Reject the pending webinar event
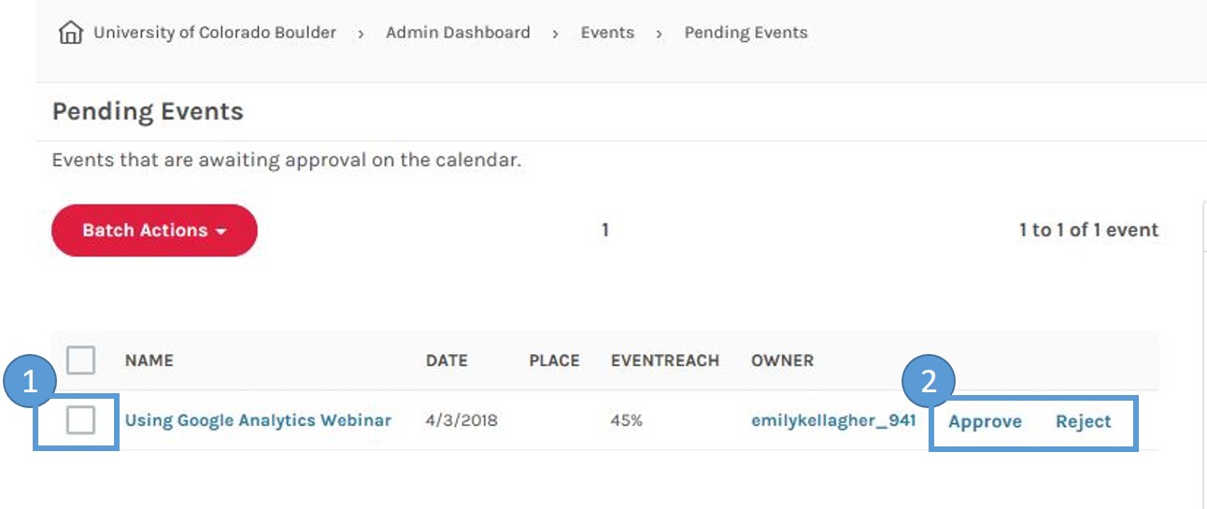1207x509 pixels. pos(1084,421)
